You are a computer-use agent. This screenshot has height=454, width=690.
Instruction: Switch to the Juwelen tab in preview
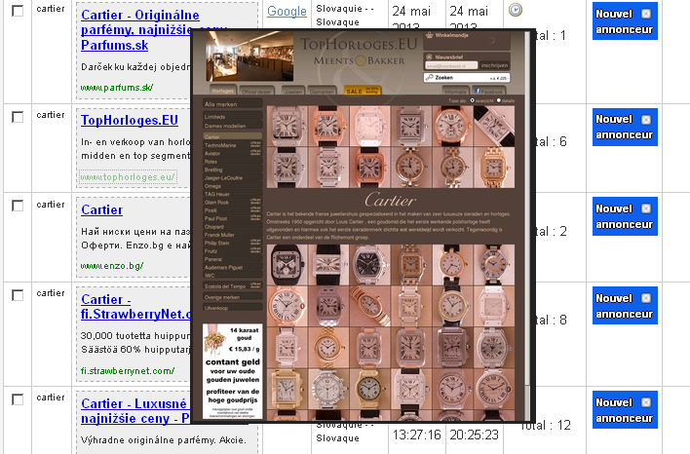click(293, 91)
